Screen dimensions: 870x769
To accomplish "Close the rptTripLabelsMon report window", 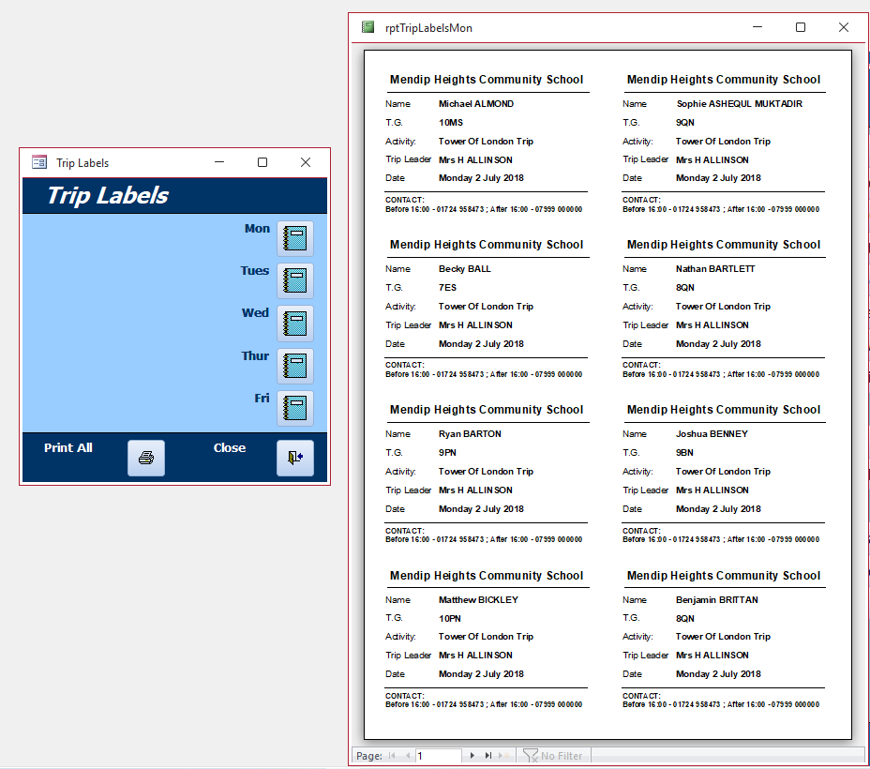I will click(x=844, y=27).
